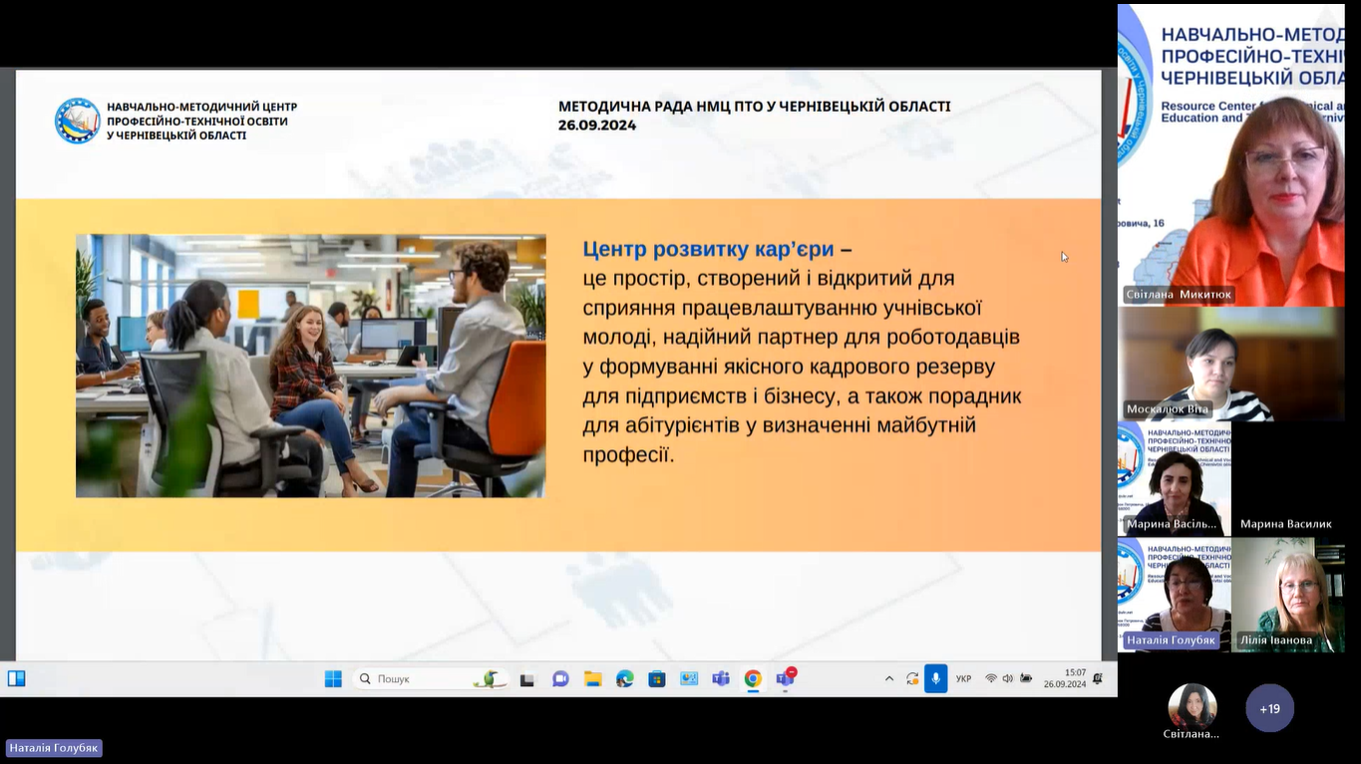Open the Widgets panel at taskbar left
Screen dimensions: 1361x764
(x=17, y=678)
